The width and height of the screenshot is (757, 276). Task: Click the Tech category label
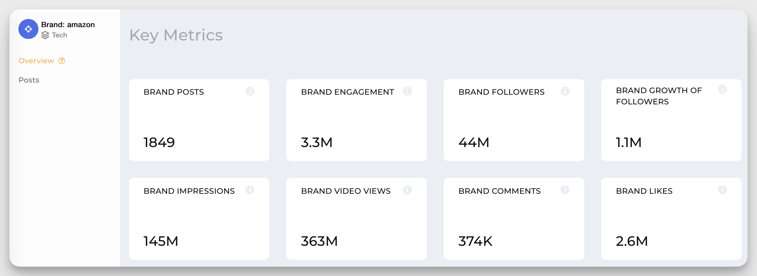(59, 35)
